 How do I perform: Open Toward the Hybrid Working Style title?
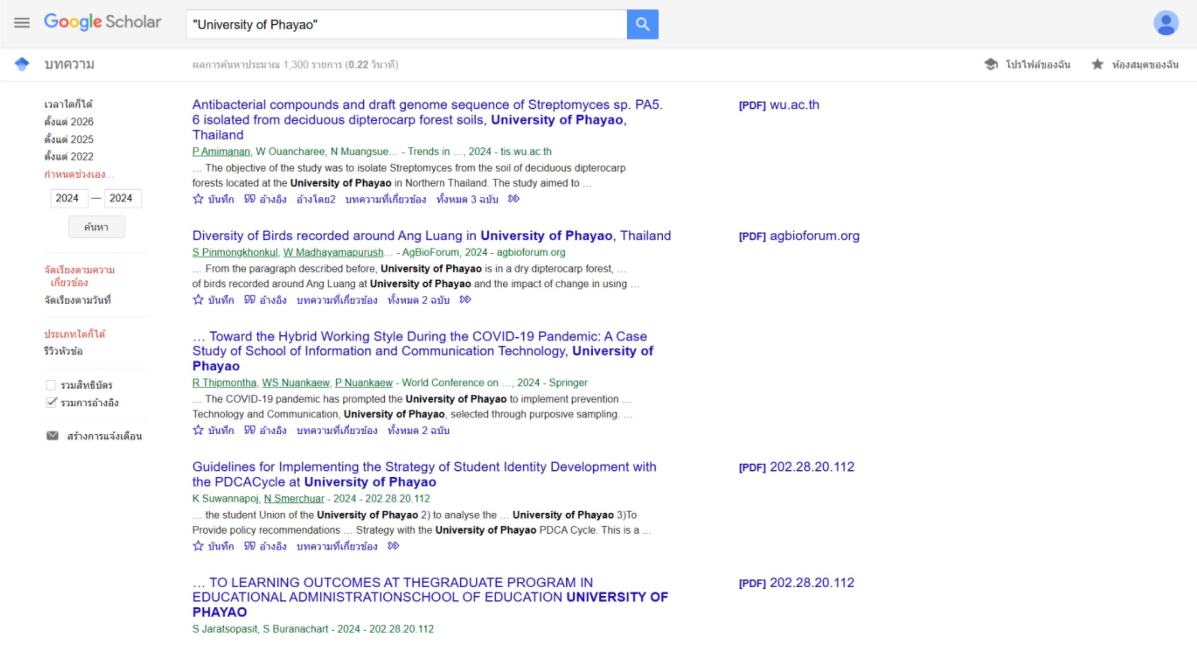click(423, 351)
